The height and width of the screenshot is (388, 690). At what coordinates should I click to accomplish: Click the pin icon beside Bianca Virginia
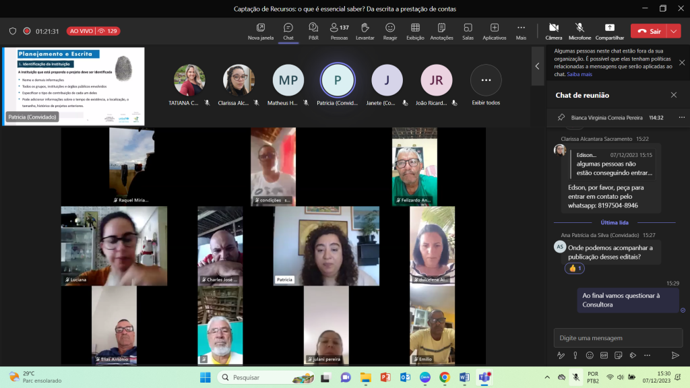coord(561,117)
